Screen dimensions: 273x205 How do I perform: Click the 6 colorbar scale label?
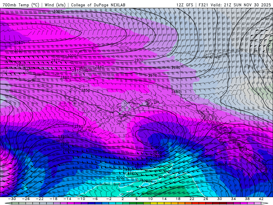136,199
